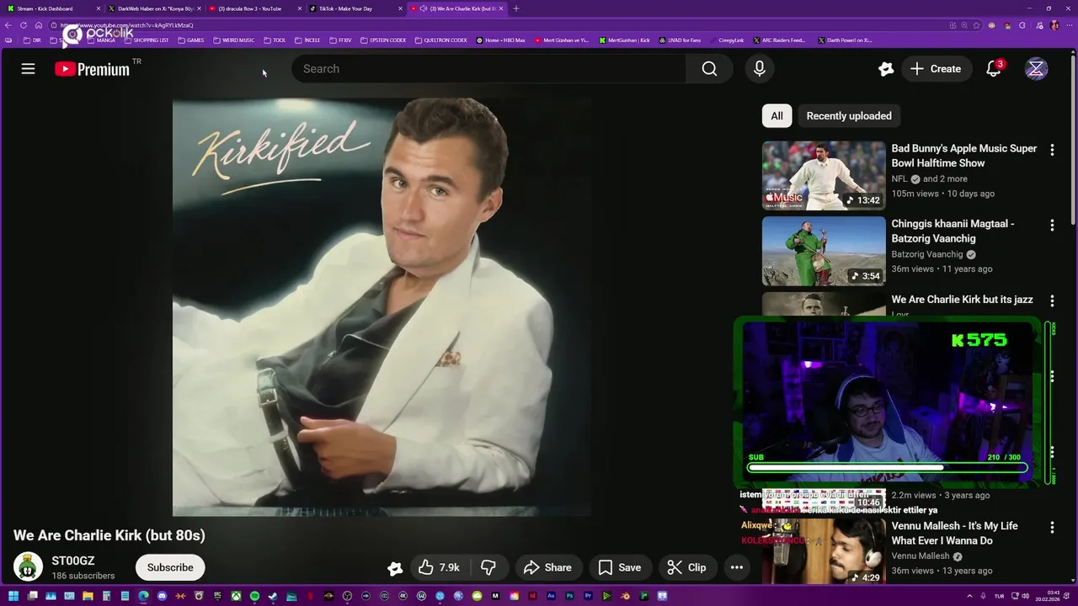The width and height of the screenshot is (1078, 606).
Task: Open options menu for Vennu Mallesh video
Action: point(1052,527)
